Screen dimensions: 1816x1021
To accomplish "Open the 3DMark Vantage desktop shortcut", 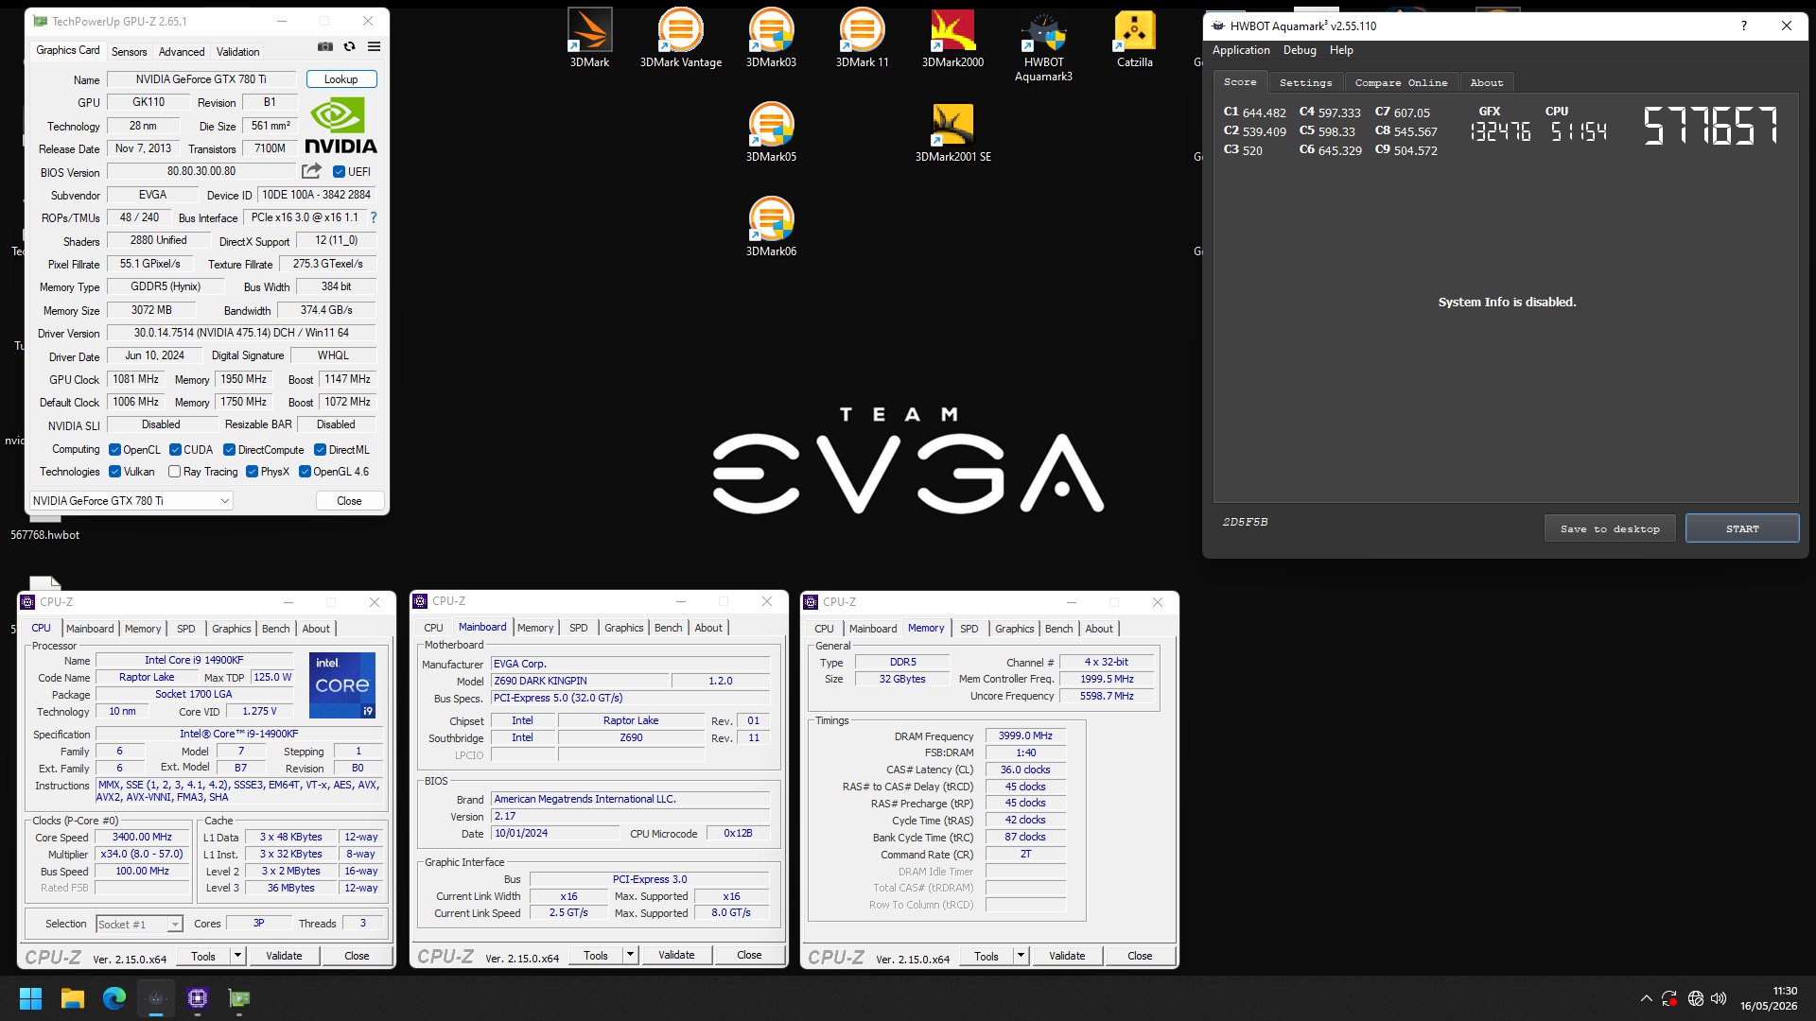I will point(681,38).
